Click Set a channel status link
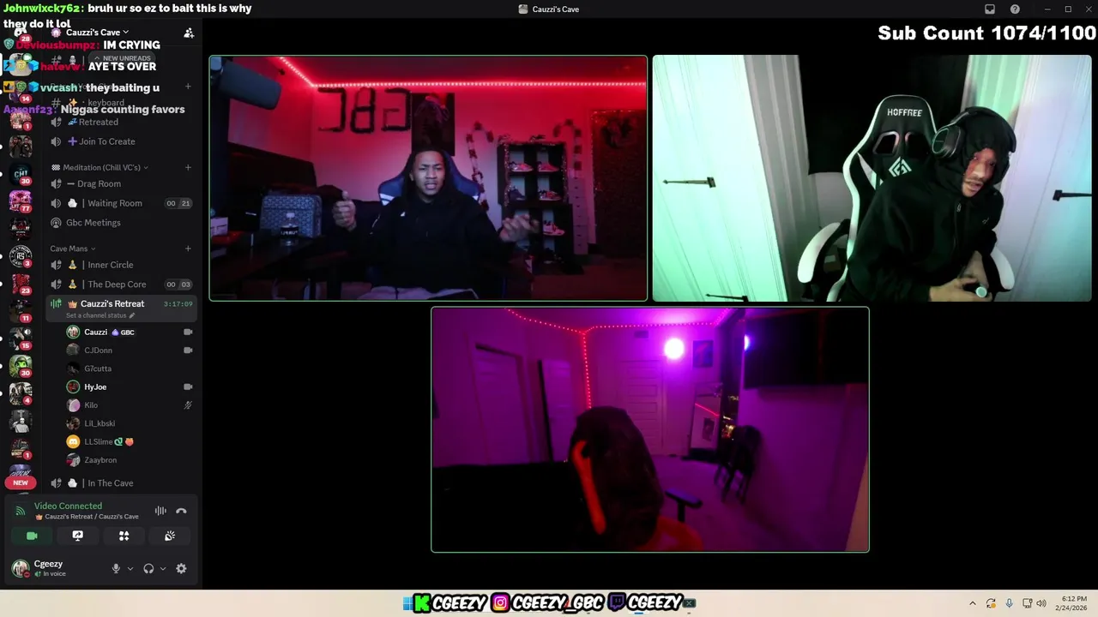The image size is (1098, 617). click(100, 315)
